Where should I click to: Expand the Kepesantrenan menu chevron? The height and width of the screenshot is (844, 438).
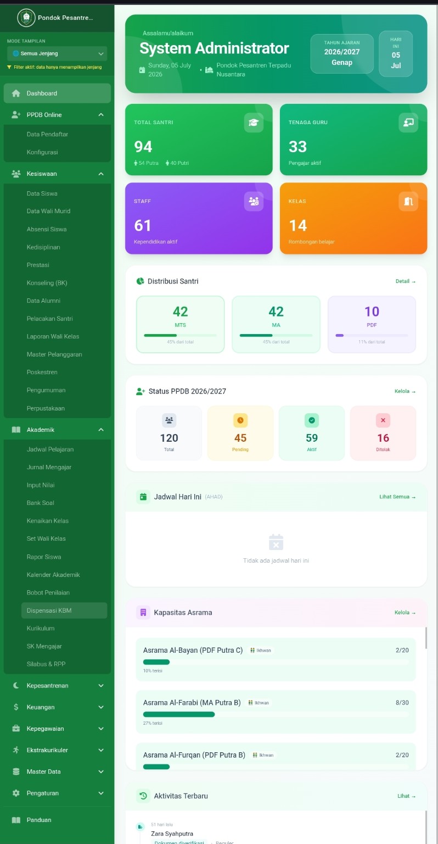(101, 686)
